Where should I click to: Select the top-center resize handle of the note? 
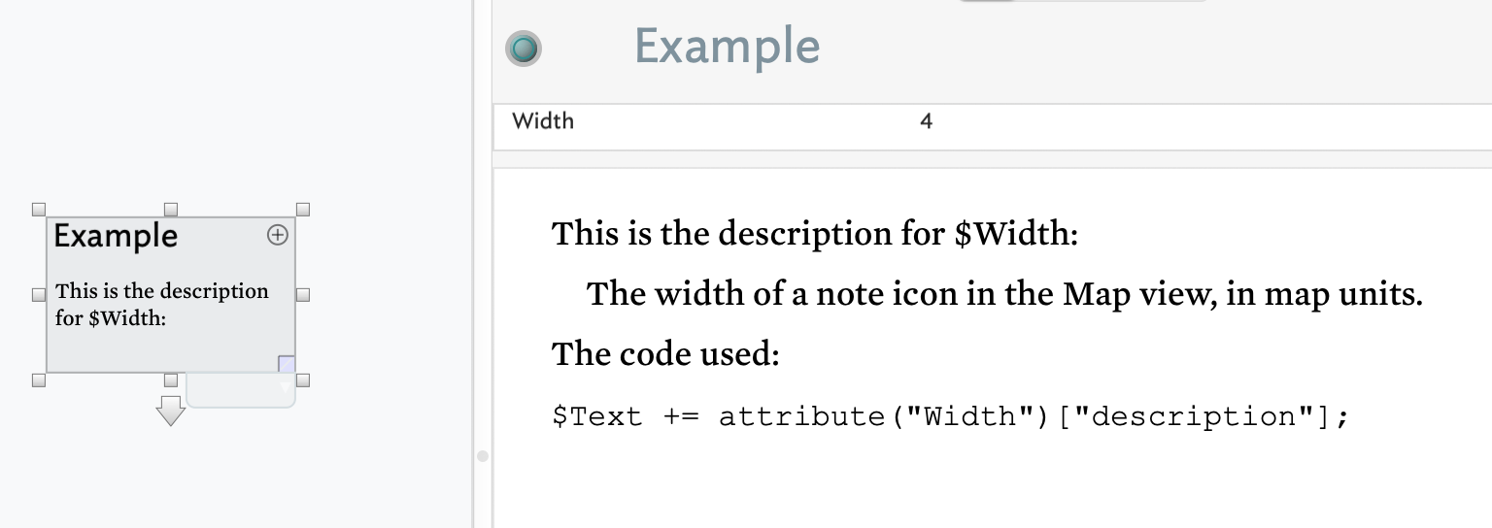point(171,210)
